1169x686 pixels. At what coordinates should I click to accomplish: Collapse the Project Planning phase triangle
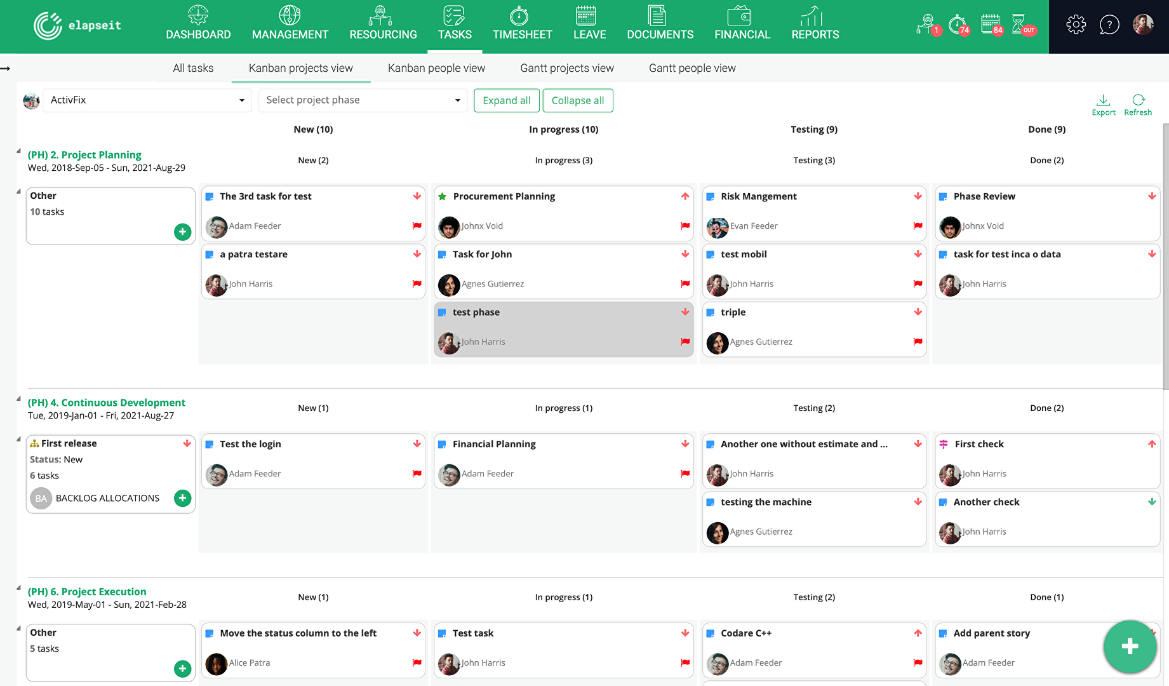pyautogui.click(x=19, y=151)
